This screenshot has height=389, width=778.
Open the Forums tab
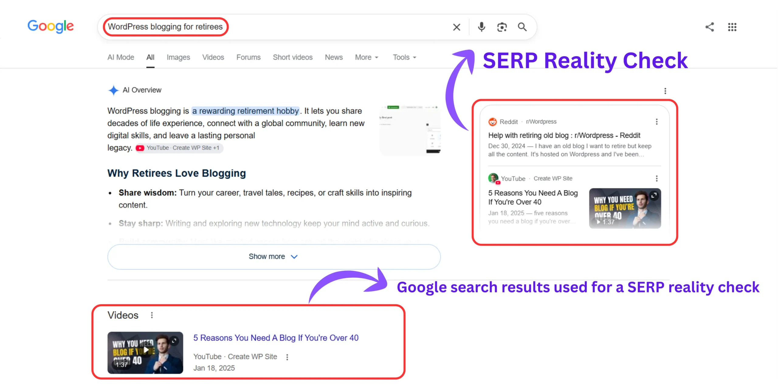pyautogui.click(x=248, y=57)
